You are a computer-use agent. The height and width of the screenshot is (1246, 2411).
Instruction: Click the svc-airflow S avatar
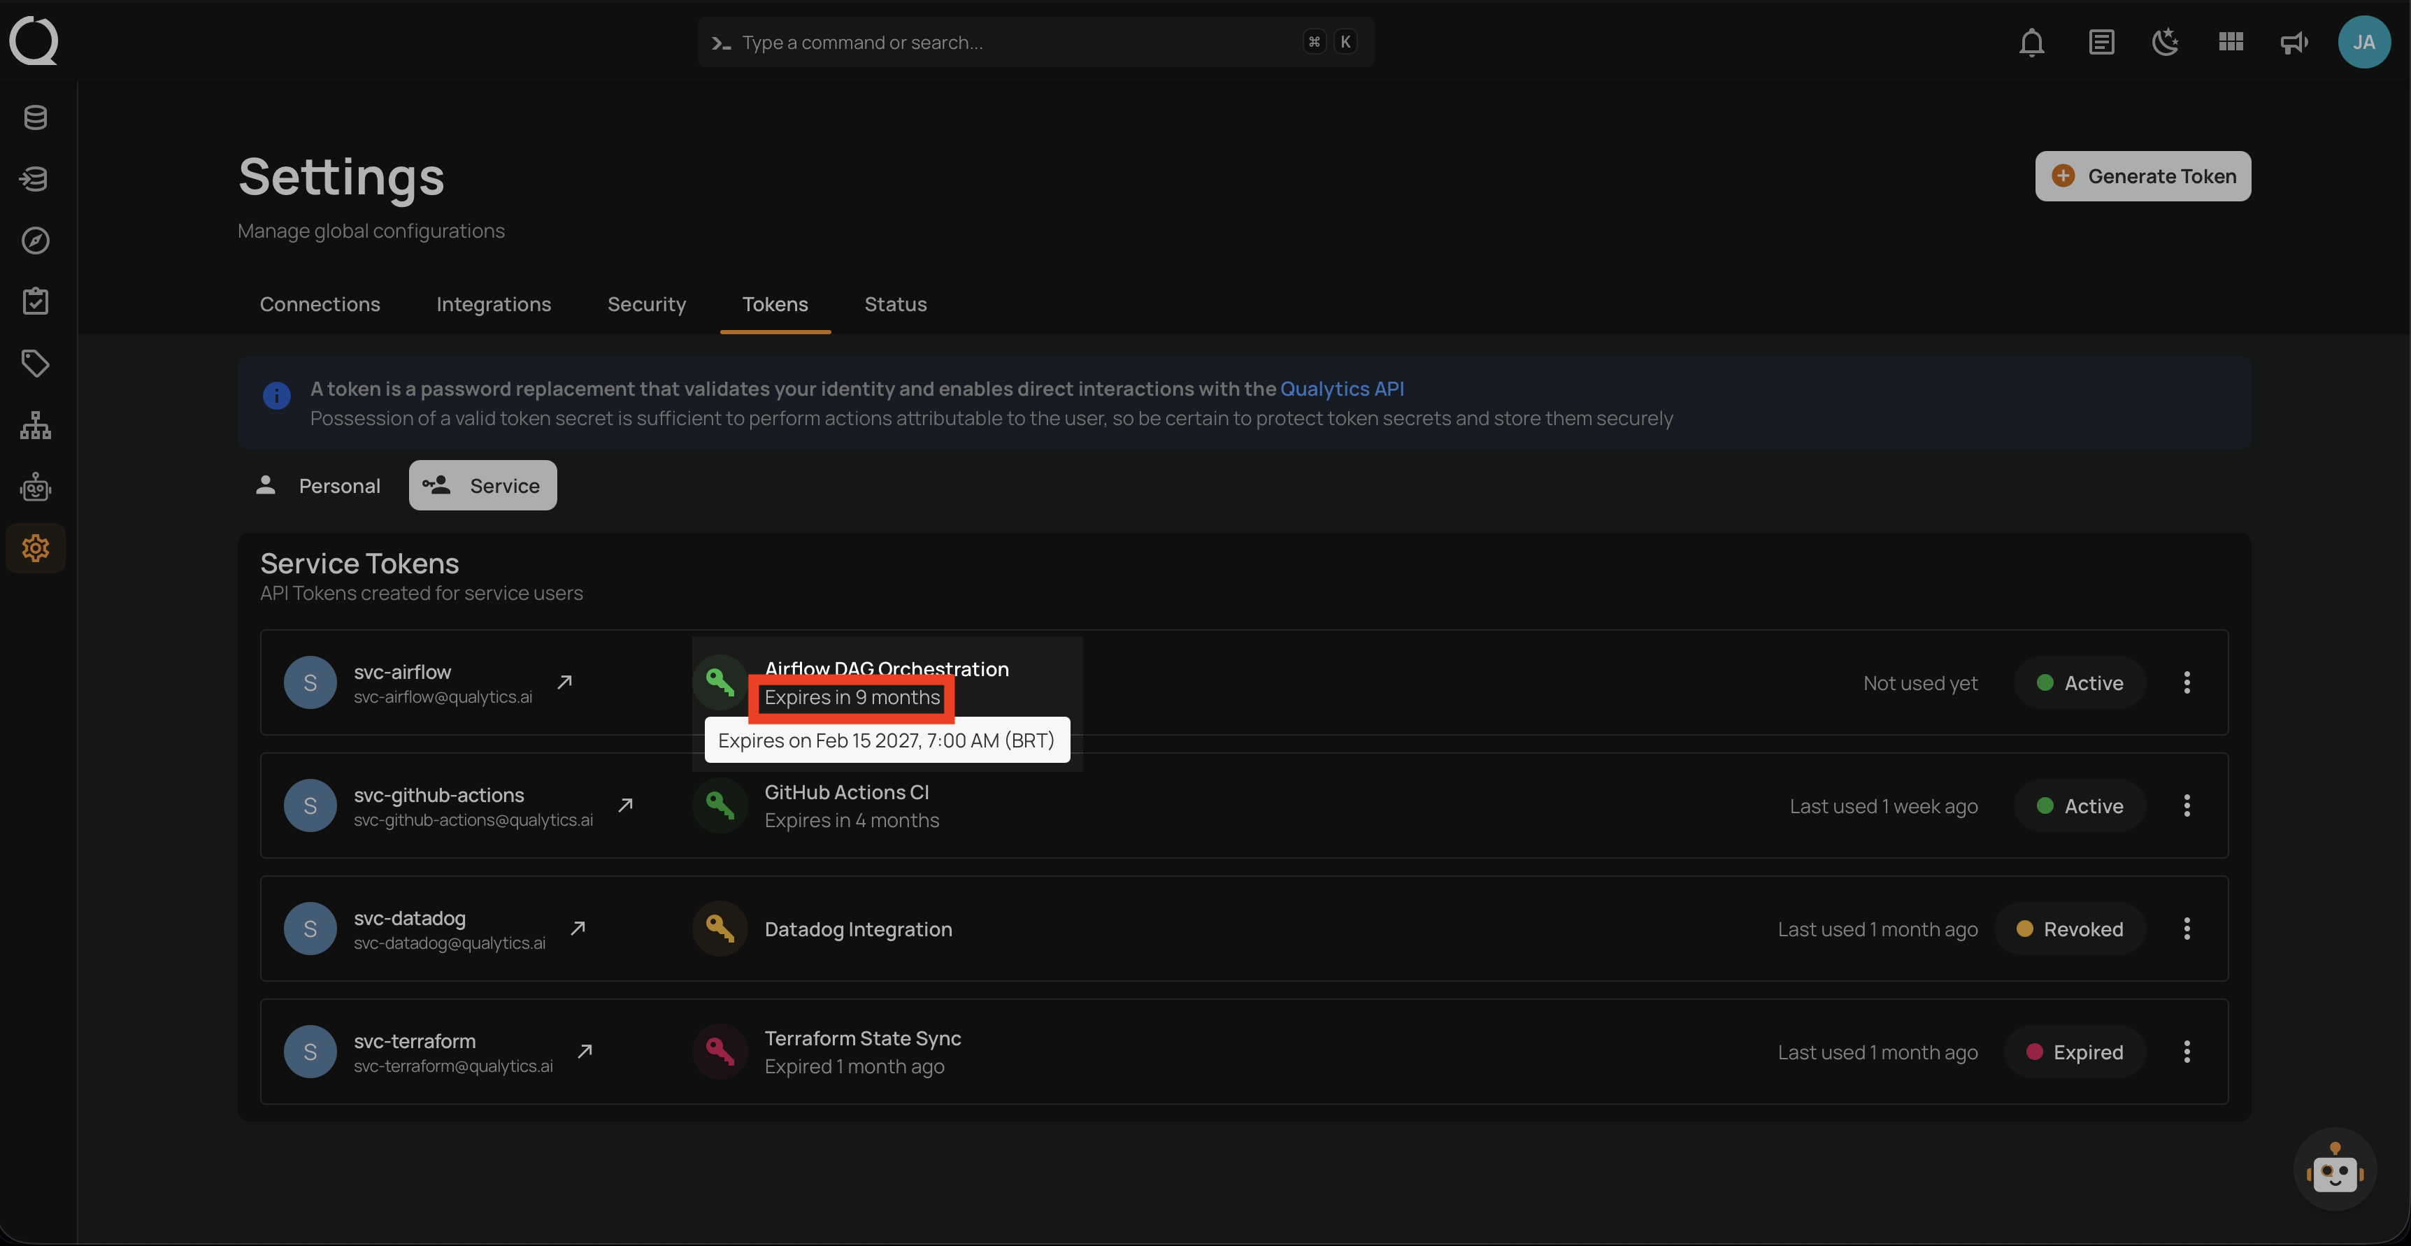pyautogui.click(x=310, y=682)
